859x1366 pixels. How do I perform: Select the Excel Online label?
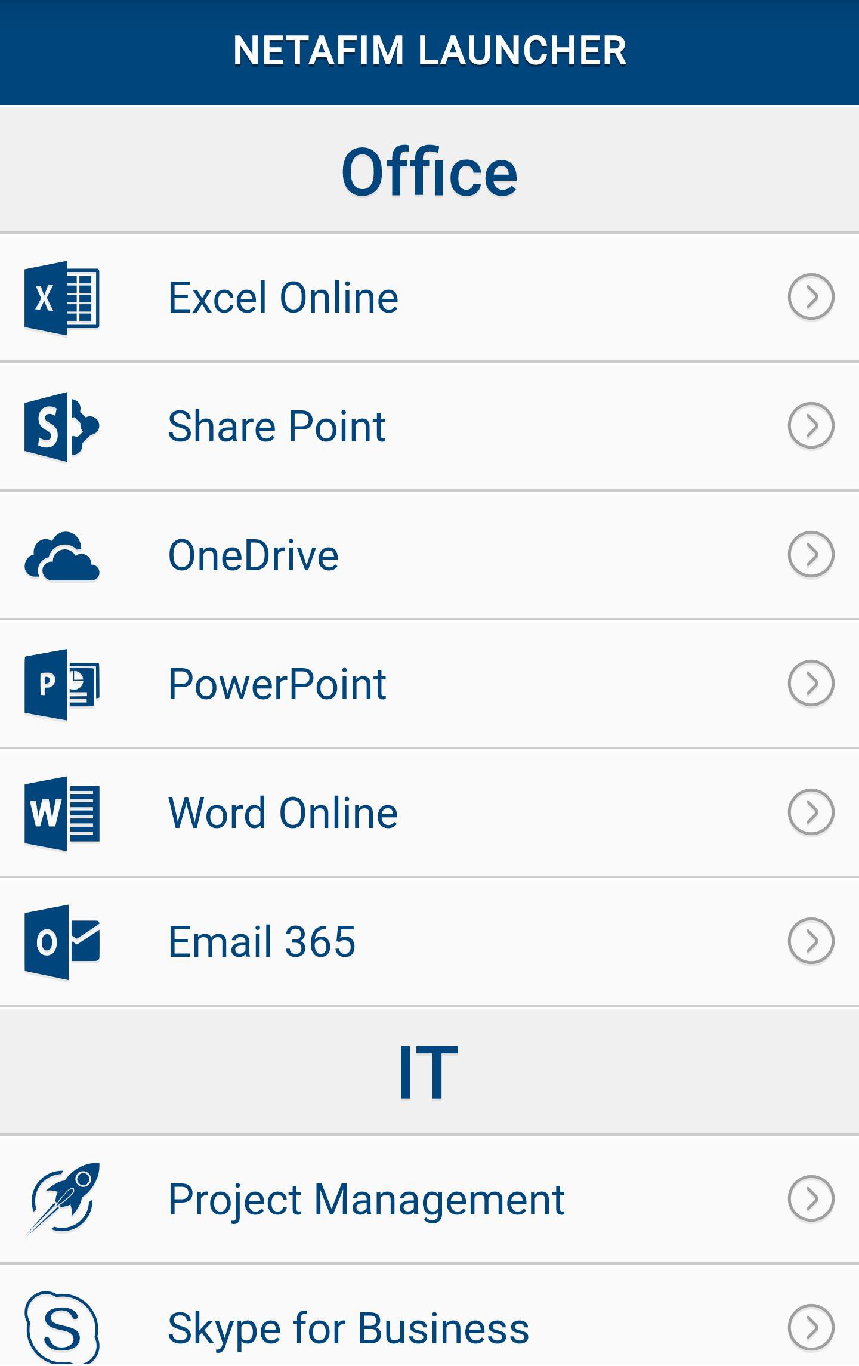[283, 297]
